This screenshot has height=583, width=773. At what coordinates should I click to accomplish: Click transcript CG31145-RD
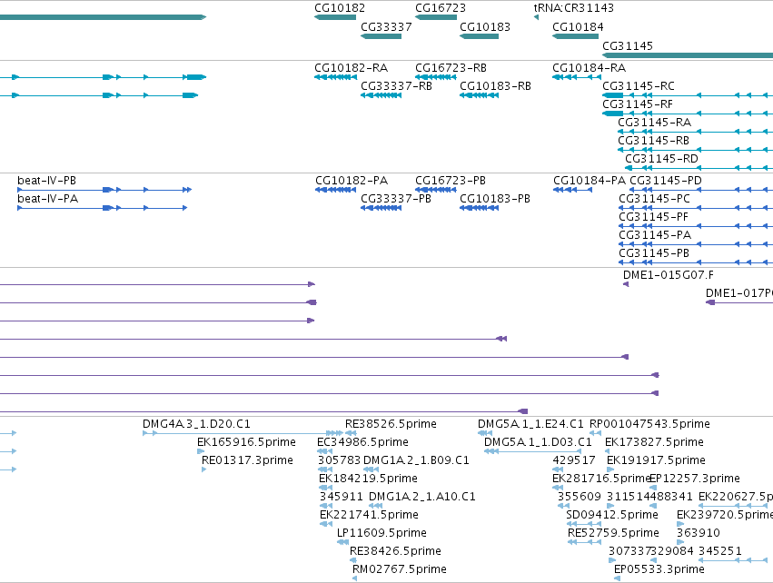click(661, 159)
